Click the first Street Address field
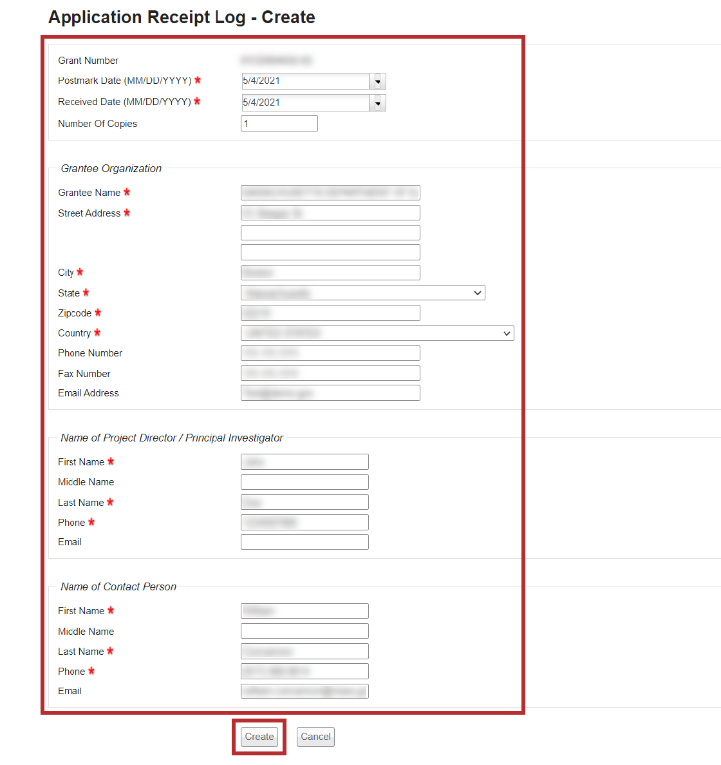The width and height of the screenshot is (721, 765). point(330,213)
